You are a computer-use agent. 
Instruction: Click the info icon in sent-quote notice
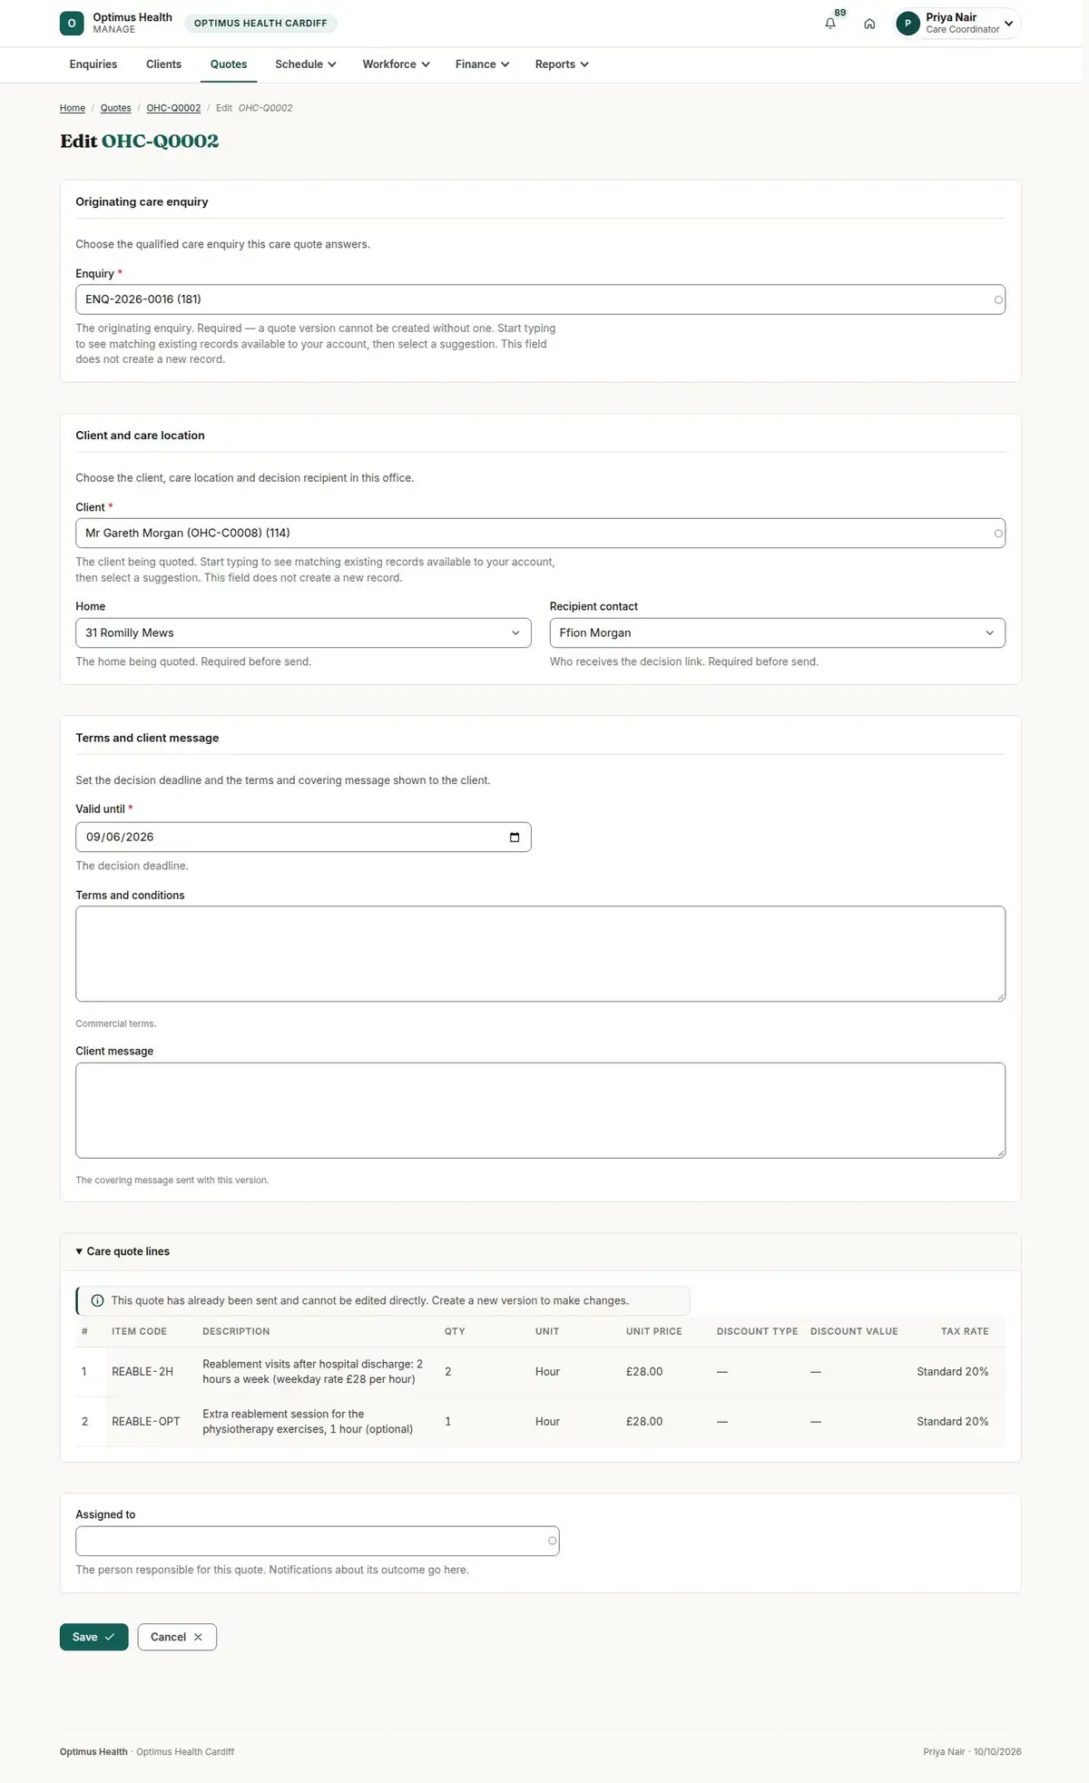97,1300
